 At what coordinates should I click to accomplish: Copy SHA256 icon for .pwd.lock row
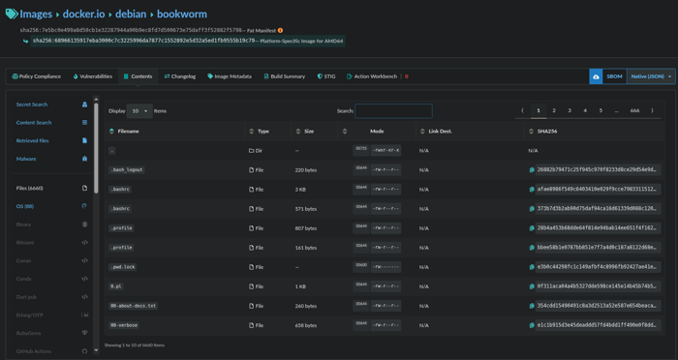tap(532, 267)
